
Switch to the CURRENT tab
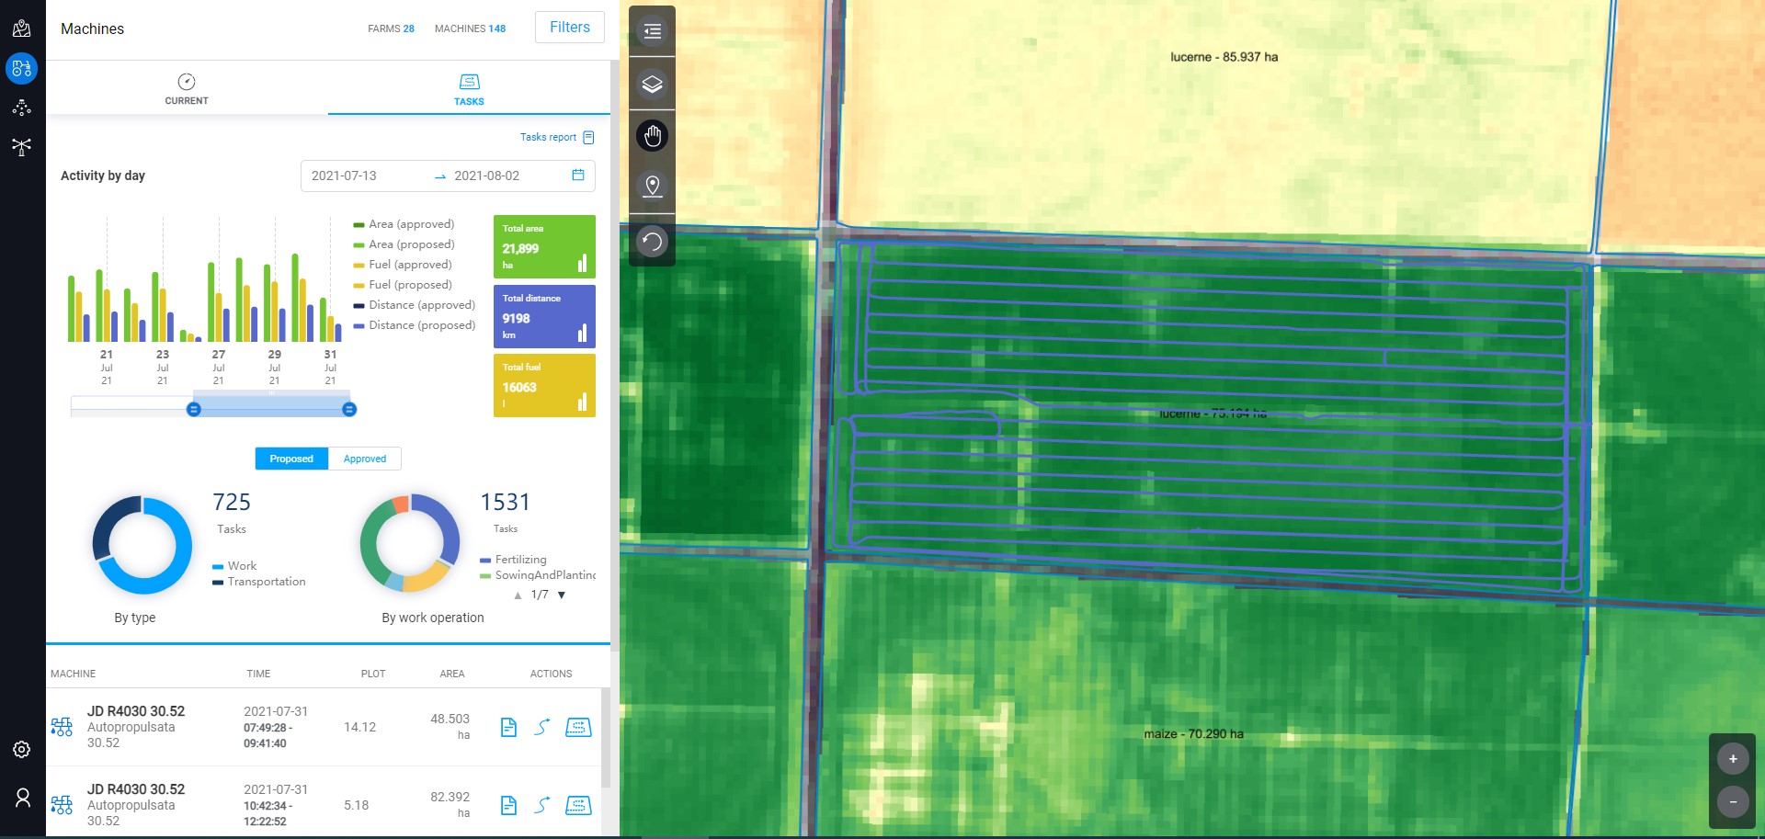coord(187,88)
